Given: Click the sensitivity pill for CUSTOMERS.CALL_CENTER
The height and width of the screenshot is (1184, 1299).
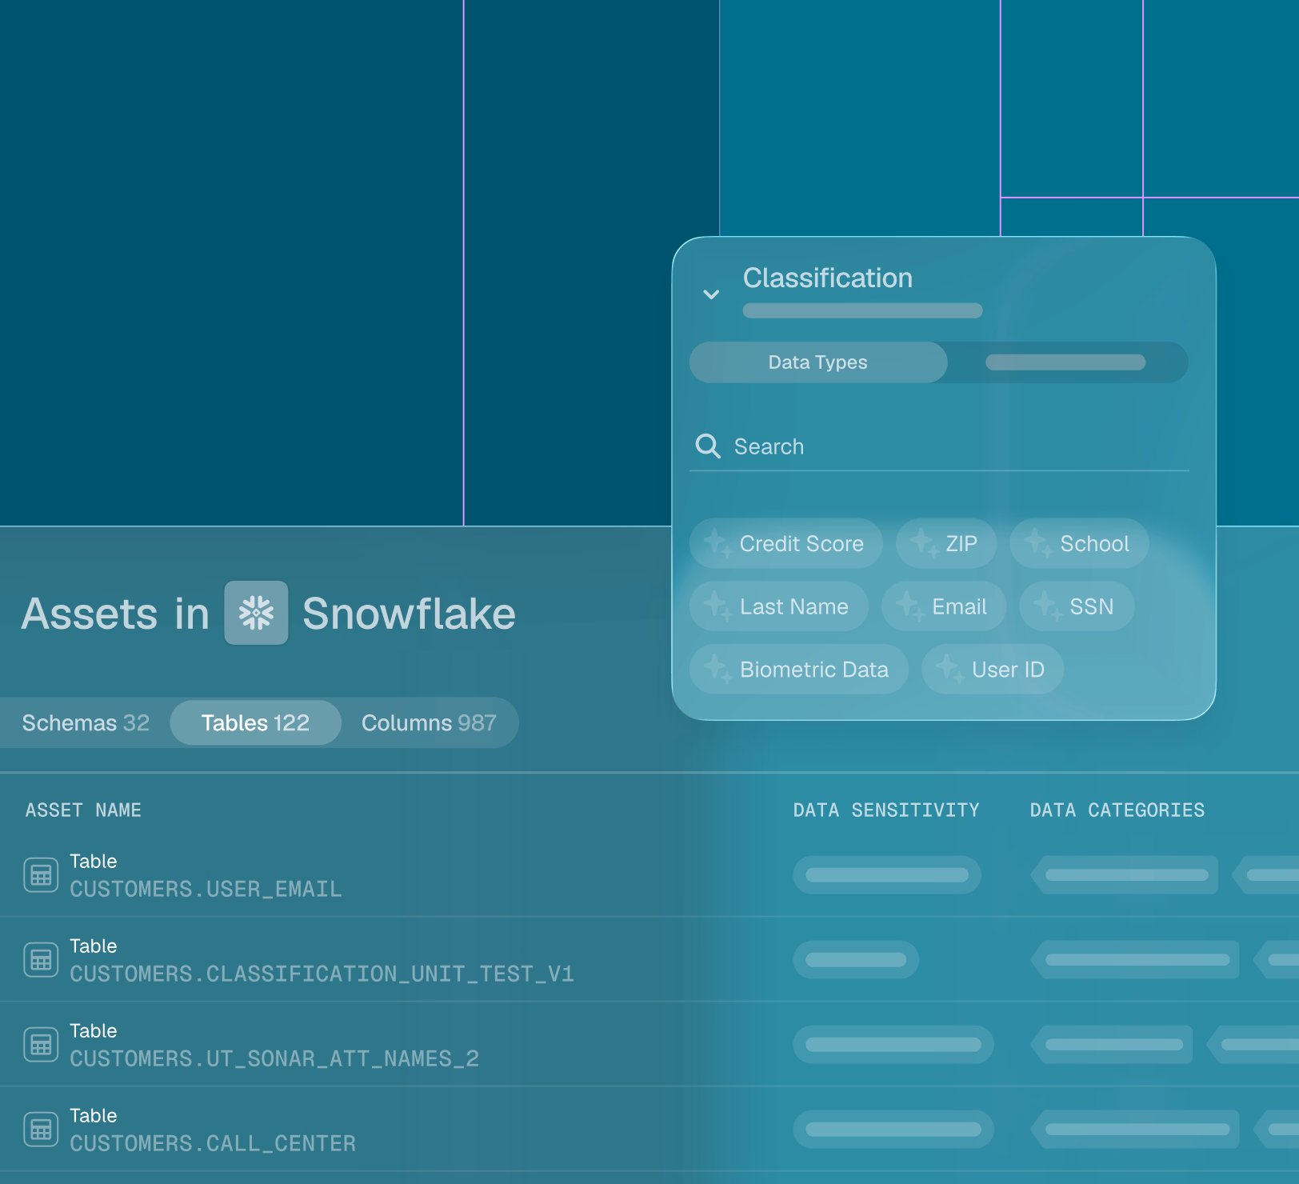Looking at the screenshot, I should pos(893,1130).
